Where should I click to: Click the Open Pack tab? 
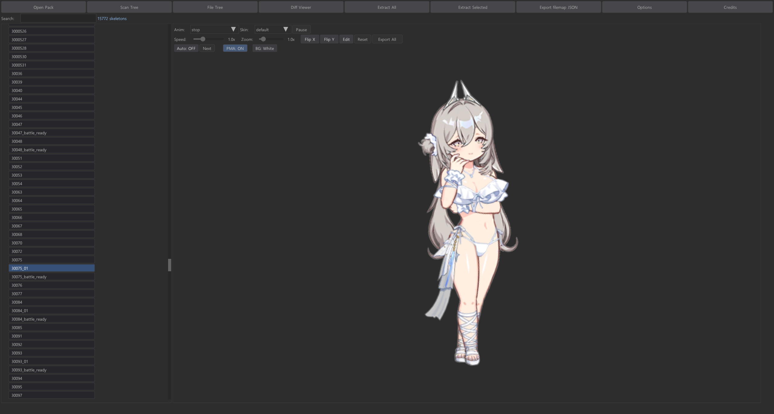pyautogui.click(x=43, y=7)
